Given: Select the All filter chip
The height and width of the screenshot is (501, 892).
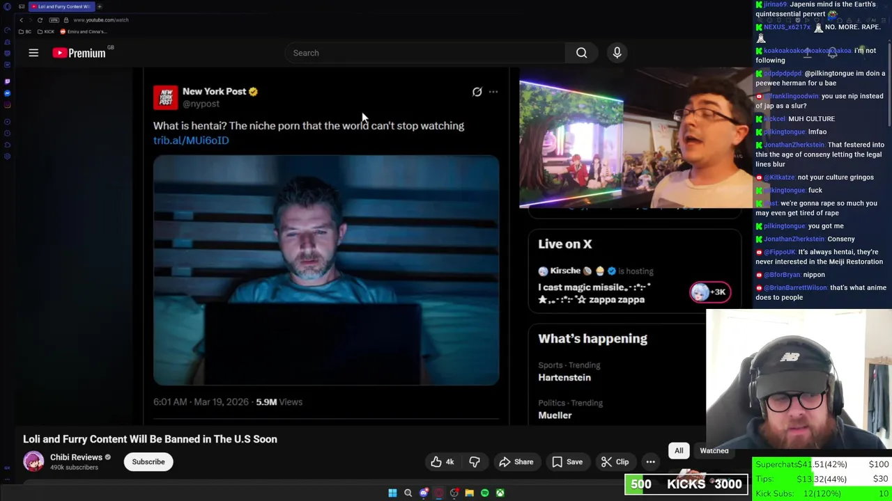Looking at the screenshot, I should click(x=679, y=450).
